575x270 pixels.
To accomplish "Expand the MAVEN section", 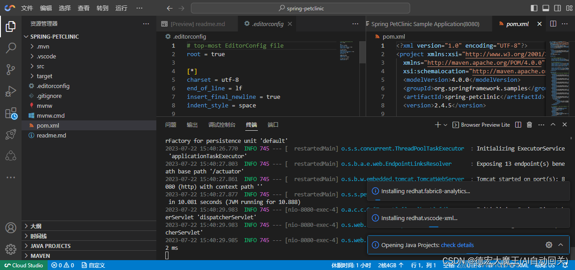I will (89, 256).
